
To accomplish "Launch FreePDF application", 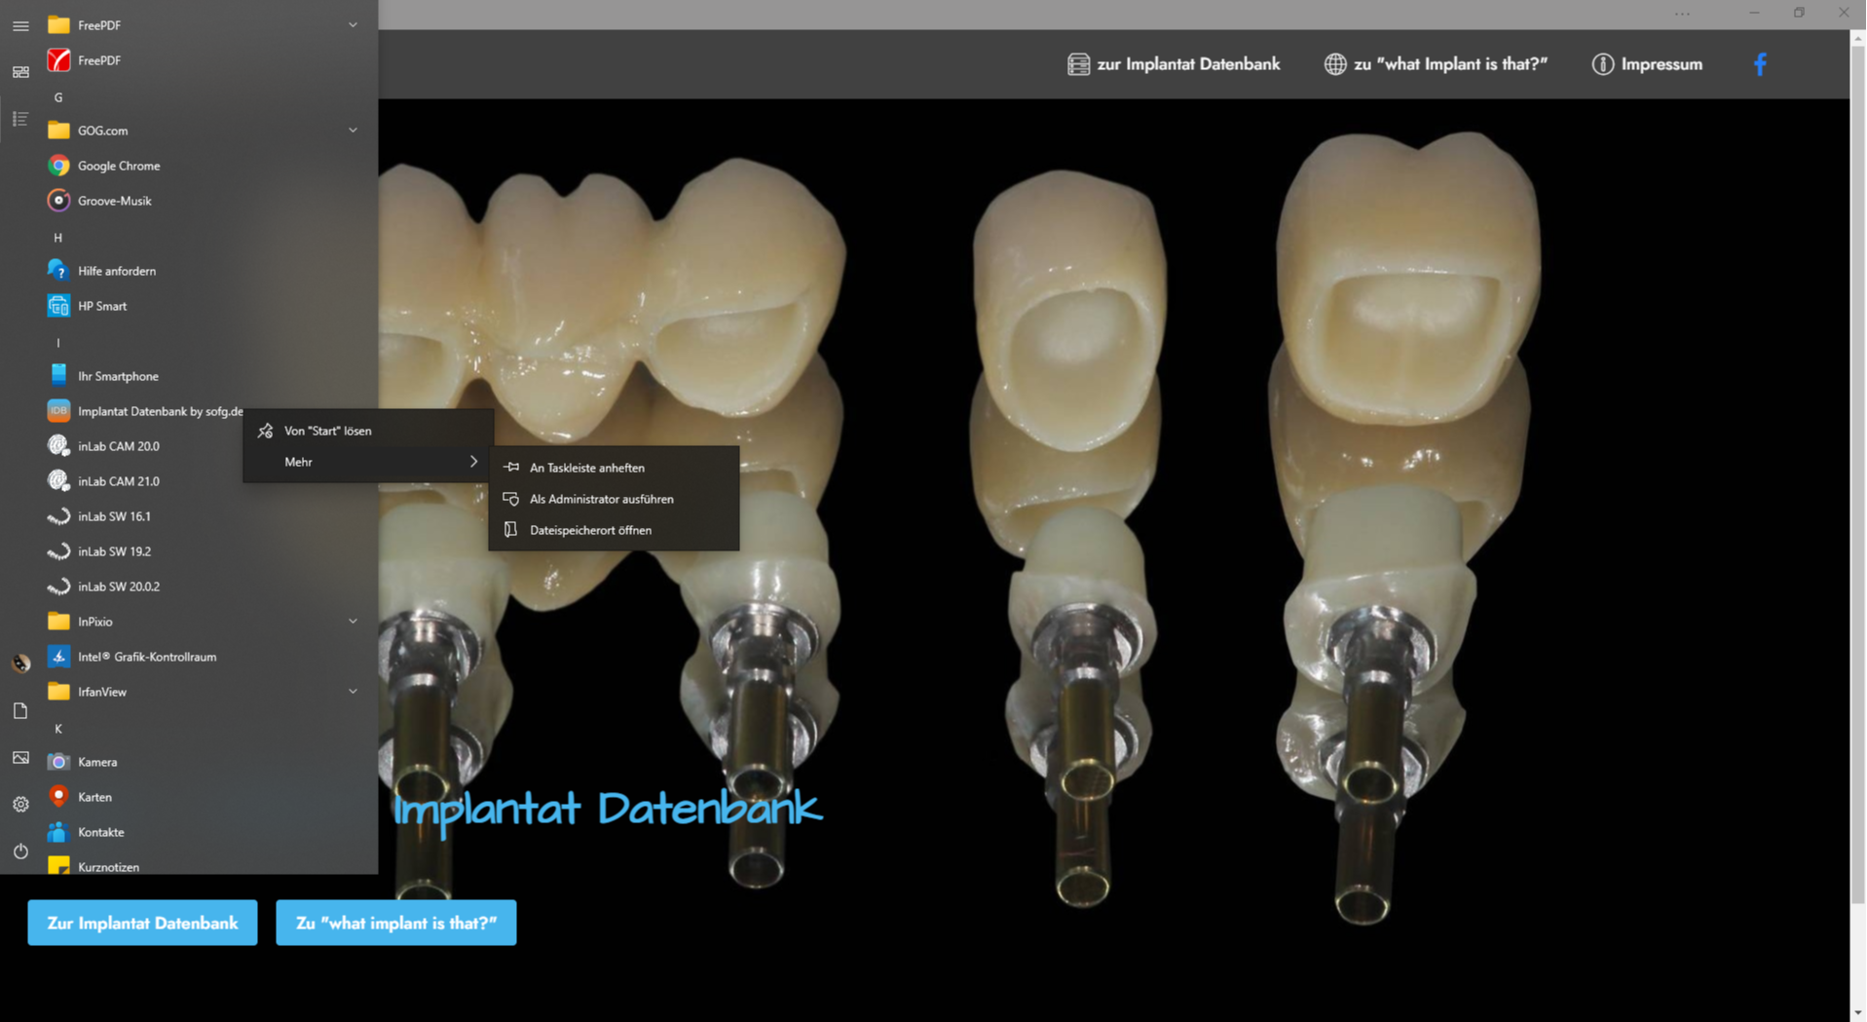I will (98, 60).
